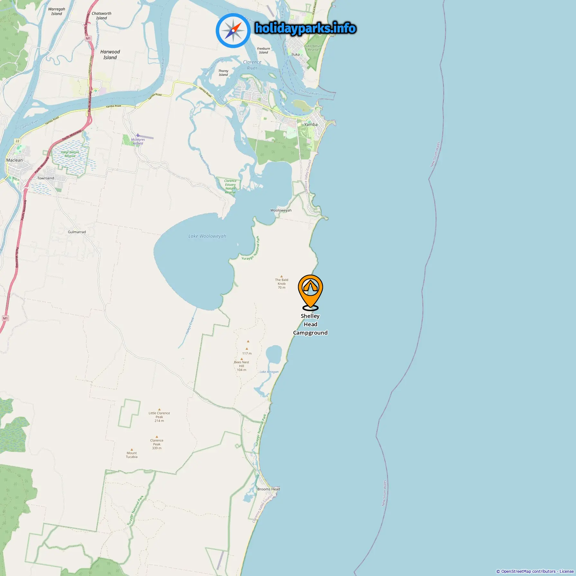The height and width of the screenshot is (576, 576).
Task: Click The Bald Knob peak triangle
Action: point(282,276)
